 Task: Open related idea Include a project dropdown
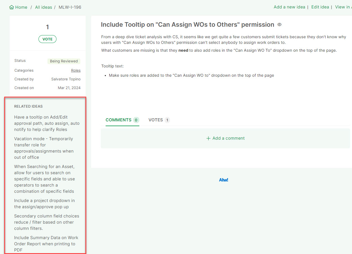click(x=44, y=204)
